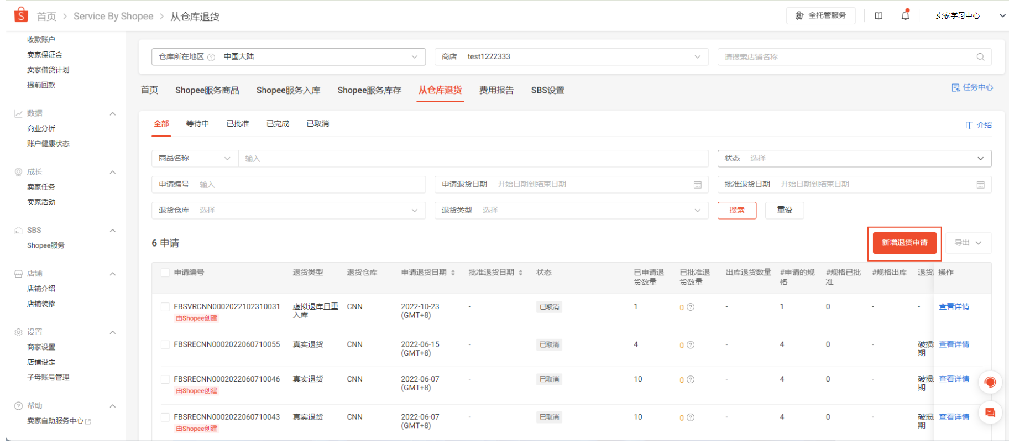1009x444 pixels.
Task: Sort by 批准退货日期 column arrows
Action: tap(521, 273)
